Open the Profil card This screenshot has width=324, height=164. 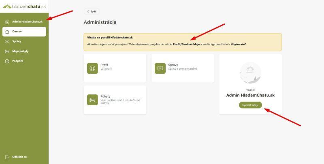pos(115,68)
